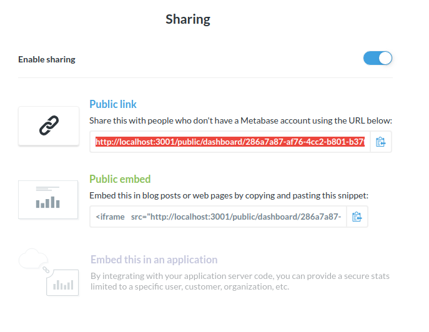Open the Public link heading
Viewport: 429px width, 332px height.
113,104
